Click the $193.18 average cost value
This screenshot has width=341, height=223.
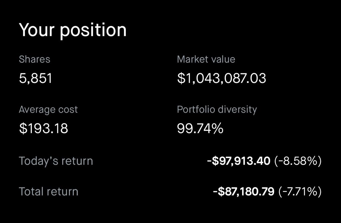click(x=44, y=128)
